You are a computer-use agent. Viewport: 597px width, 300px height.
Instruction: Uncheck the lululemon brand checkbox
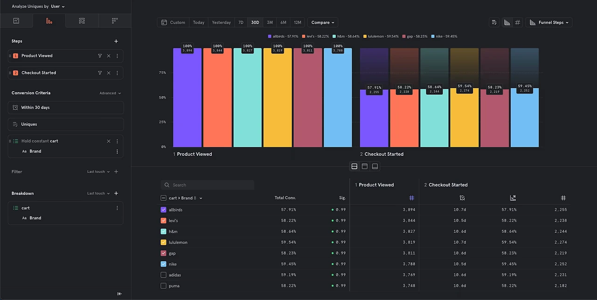pyautogui.click(x=163, y=242)
